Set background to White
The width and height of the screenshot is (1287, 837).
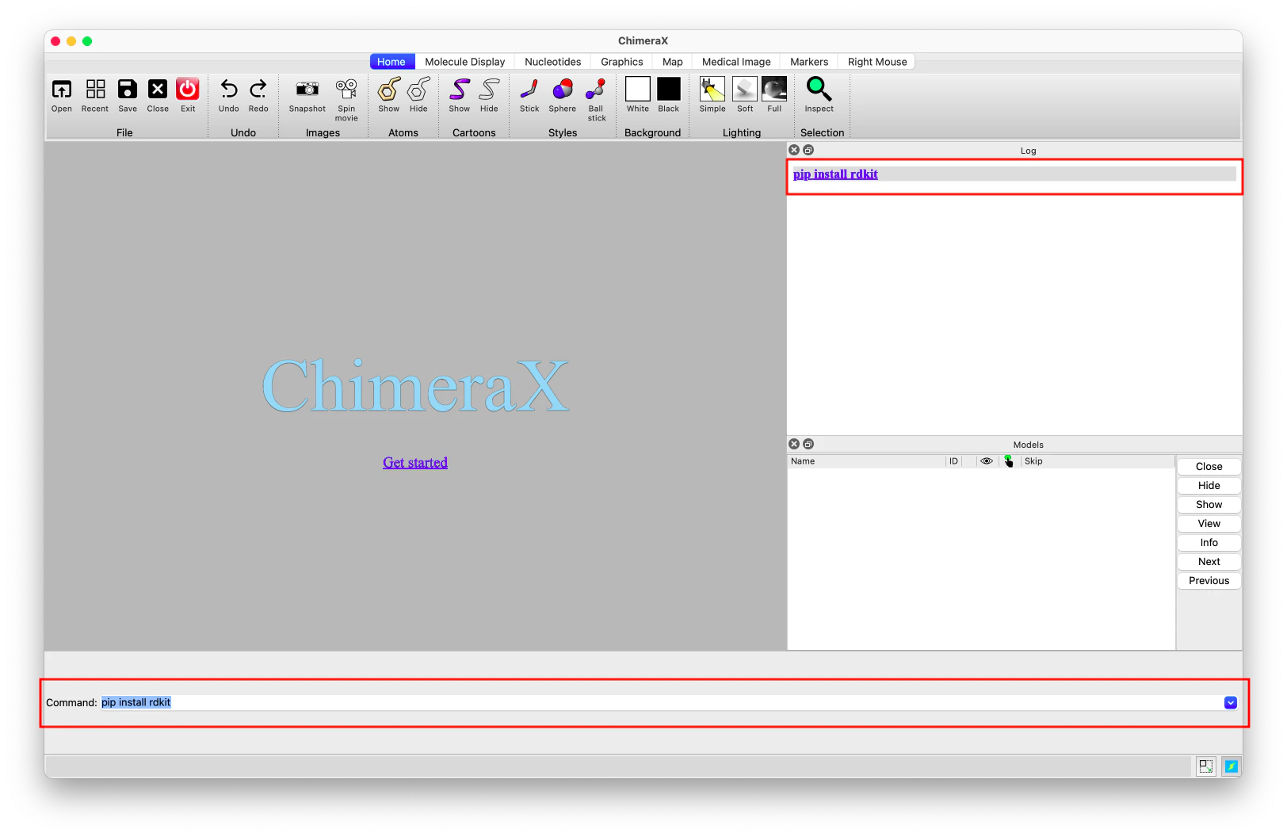pos(638,89)
